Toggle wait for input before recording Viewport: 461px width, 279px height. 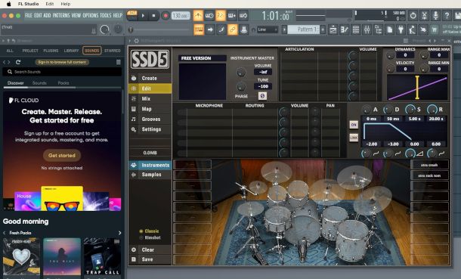point(209,15)
